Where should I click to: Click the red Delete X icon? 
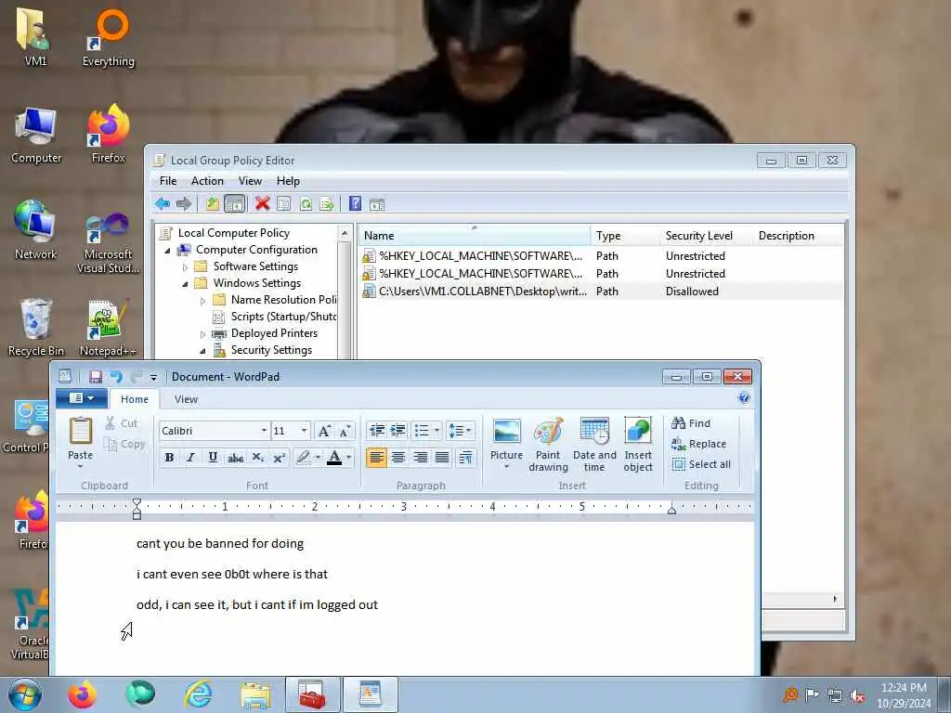click(x=262, y=203)
